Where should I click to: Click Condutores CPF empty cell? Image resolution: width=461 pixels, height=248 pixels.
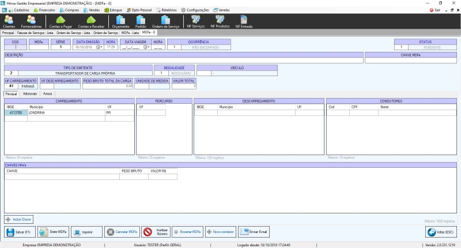point(364,112)
